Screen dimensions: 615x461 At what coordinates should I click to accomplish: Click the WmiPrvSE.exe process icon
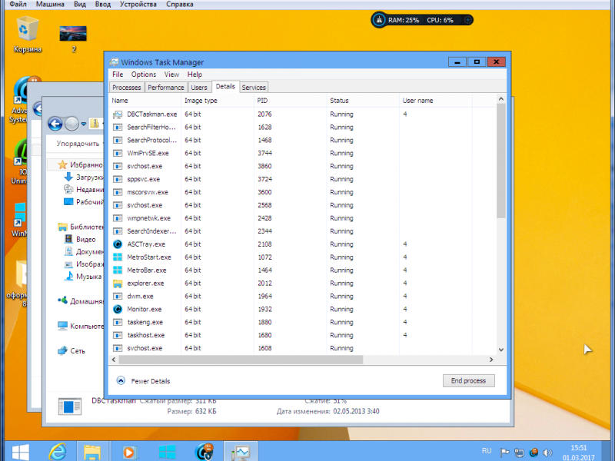click(118, 153)
